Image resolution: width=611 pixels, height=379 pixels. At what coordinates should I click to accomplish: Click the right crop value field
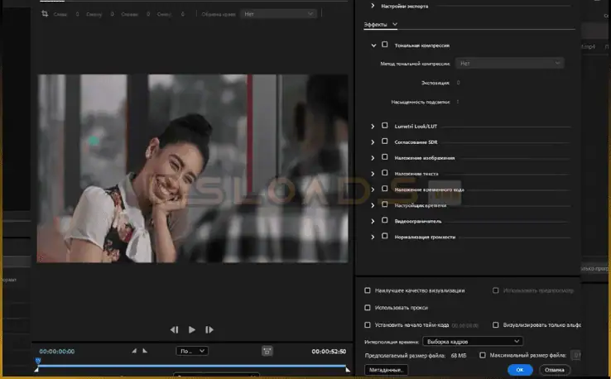point(148,14)
